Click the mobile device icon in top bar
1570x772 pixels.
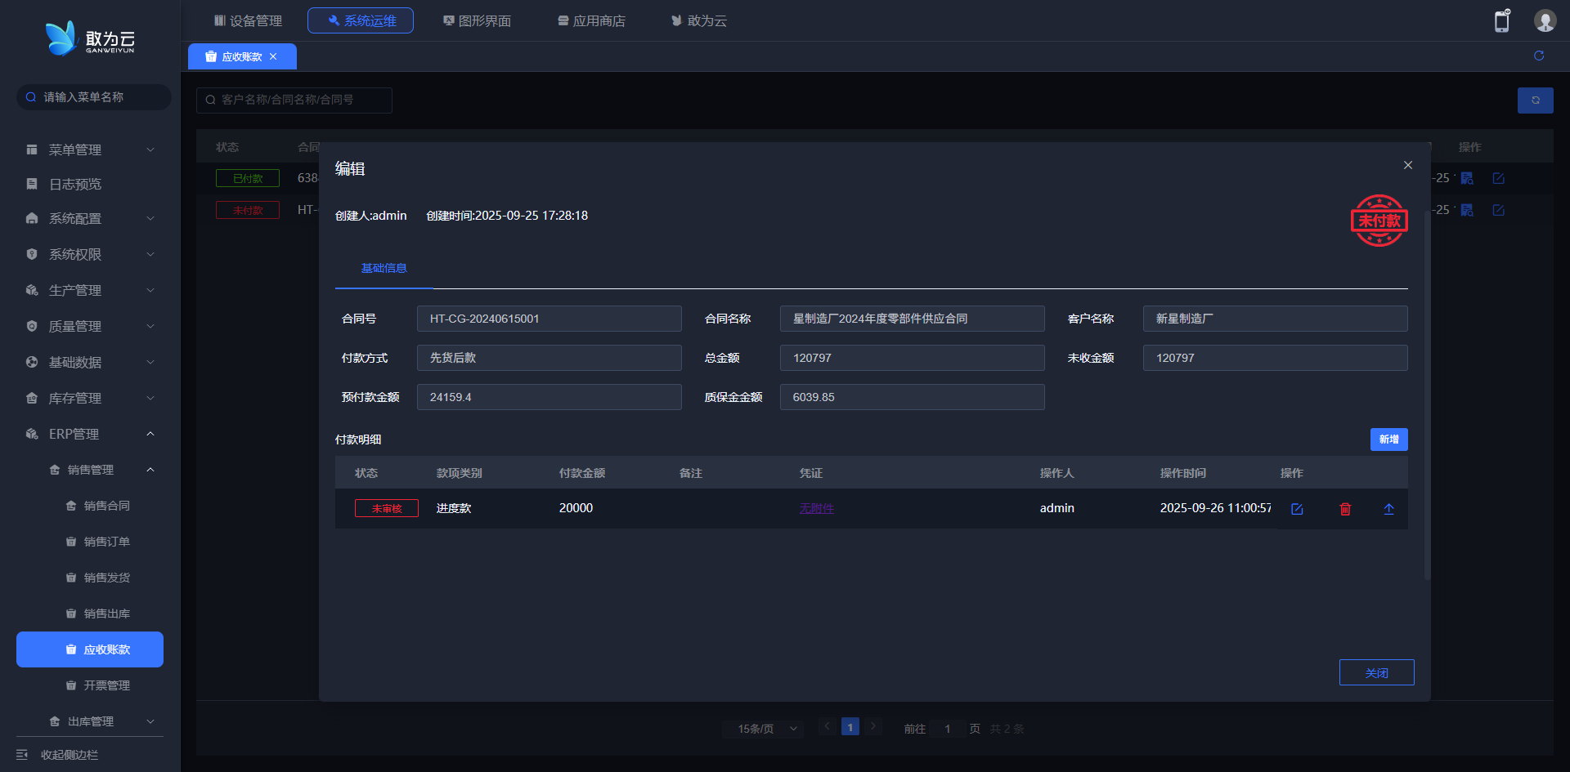coord(1502,21)
